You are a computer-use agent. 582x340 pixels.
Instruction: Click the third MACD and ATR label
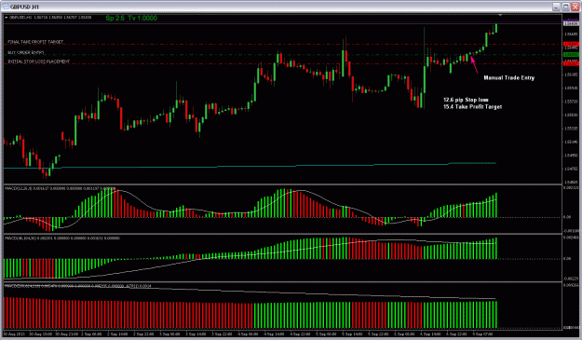(x=78, y=286)
